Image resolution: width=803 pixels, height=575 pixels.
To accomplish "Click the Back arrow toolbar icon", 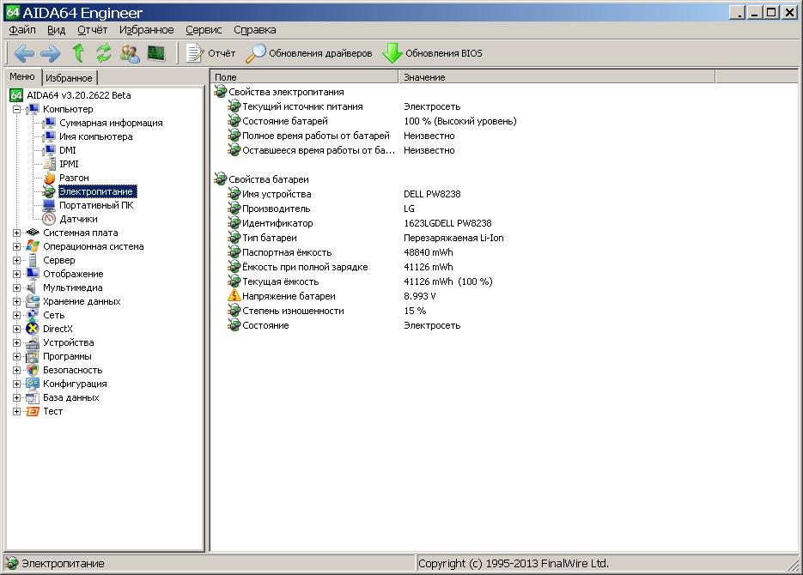I will coord(24,53).
